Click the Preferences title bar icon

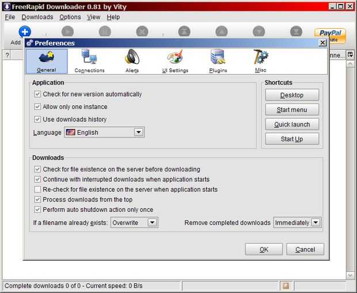(x=29, y=43)
